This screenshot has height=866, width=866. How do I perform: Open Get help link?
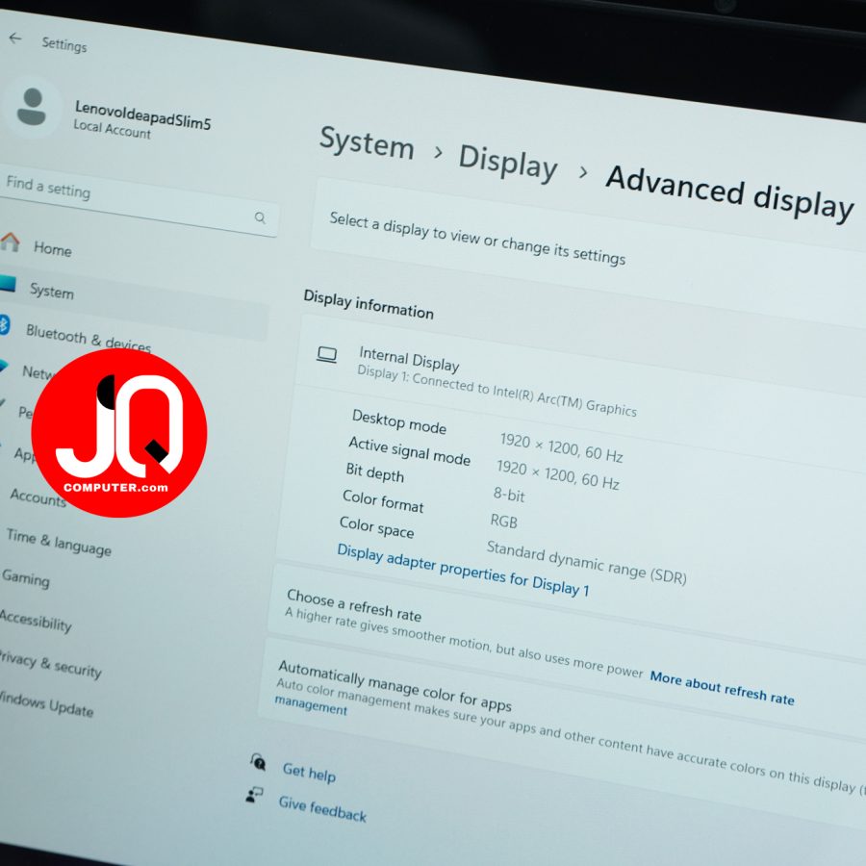pyautogui.click(x=309, y=773)
